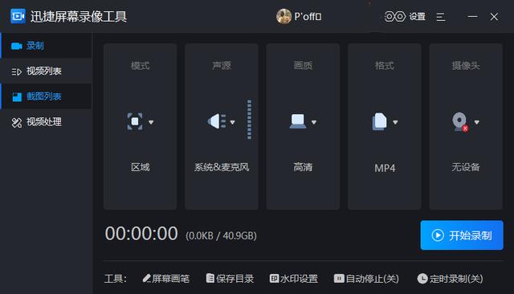
Task: Click the video processing scissors icon
Action: (x=16, y=122)
